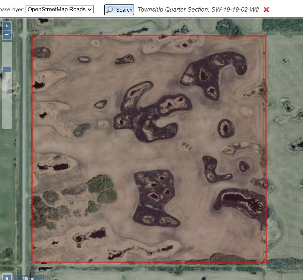Image resolution: width=303 pixels, height=280 pixels.
Task: Zoom in with the plus button
Action: coord(7,26)
